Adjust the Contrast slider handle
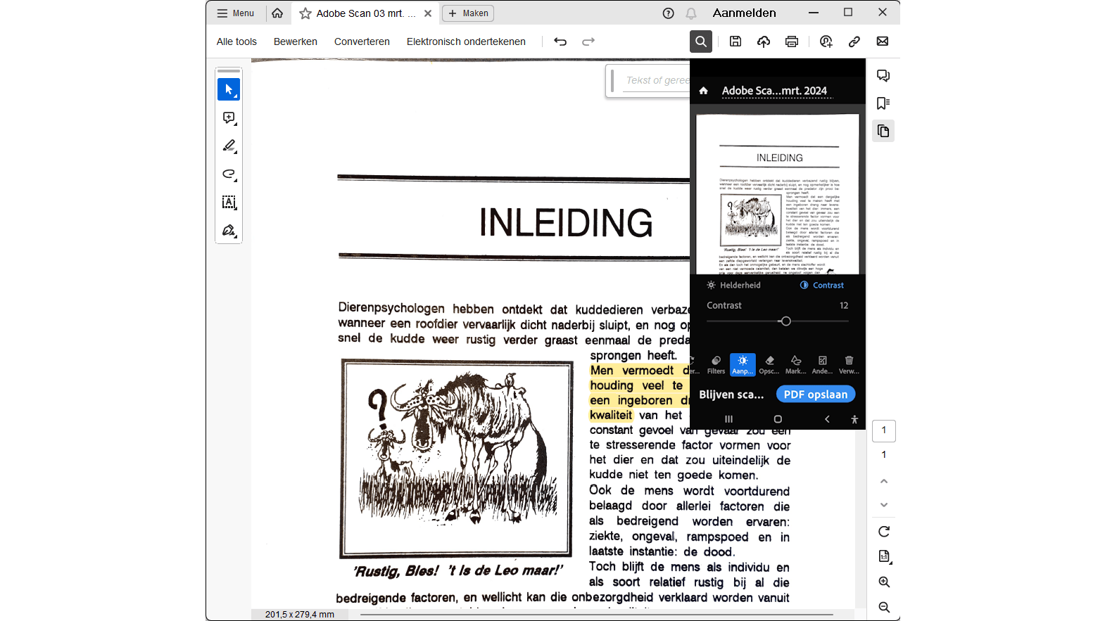The width and height of the screenshot is (1105, 621). [x=785, y=321]
